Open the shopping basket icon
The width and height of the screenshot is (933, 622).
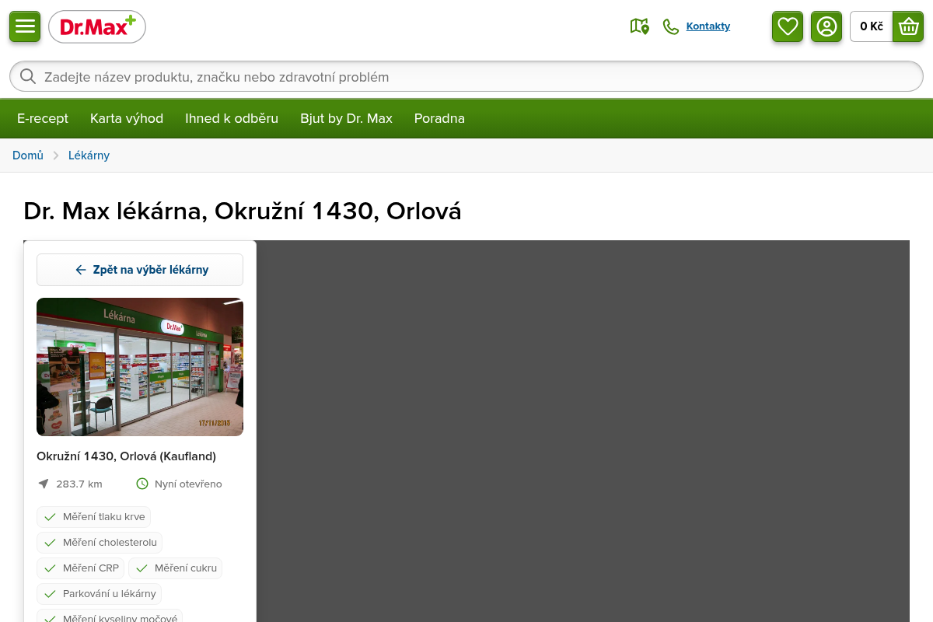tap(908, 26)
